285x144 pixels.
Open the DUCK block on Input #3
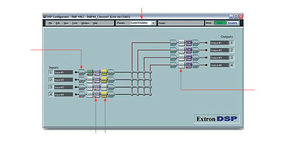tap(104, 87)
